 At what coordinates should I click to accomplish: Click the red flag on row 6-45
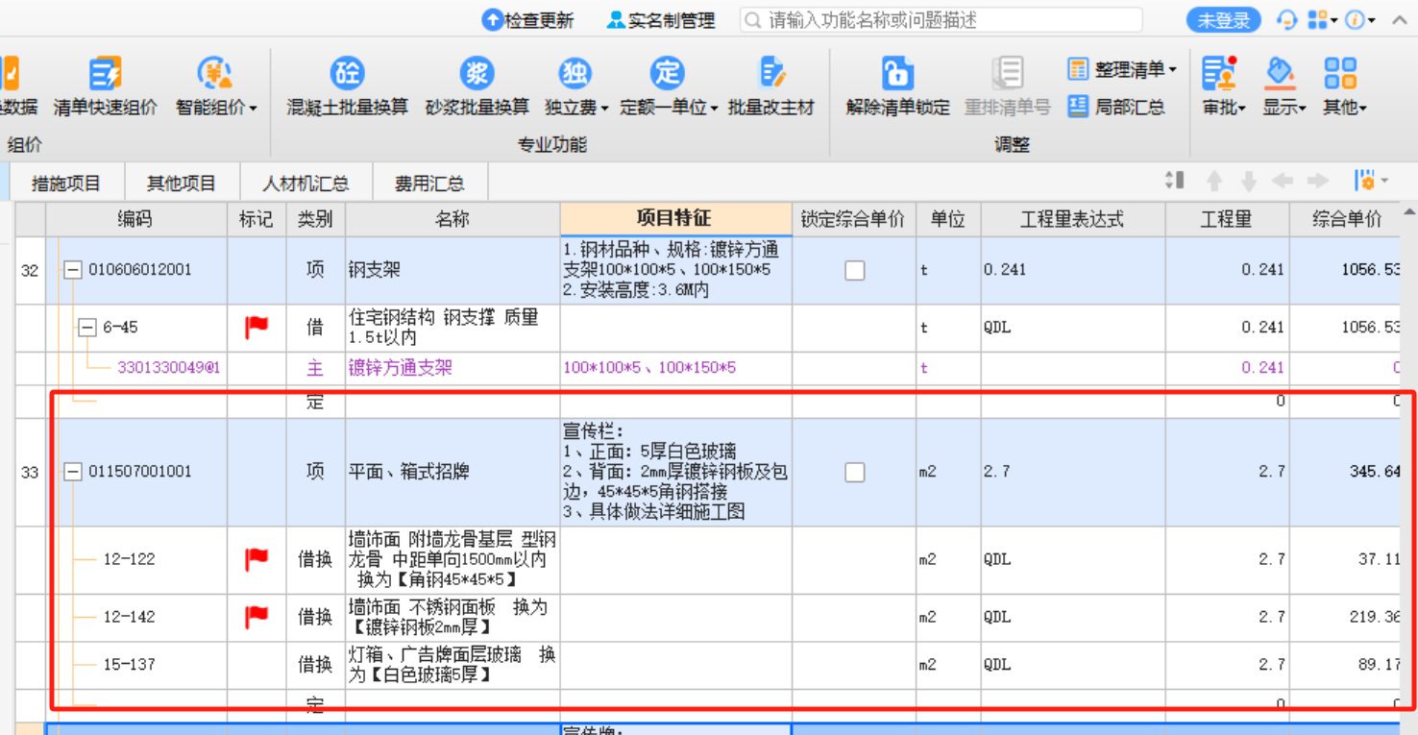(x=257, y=328)
